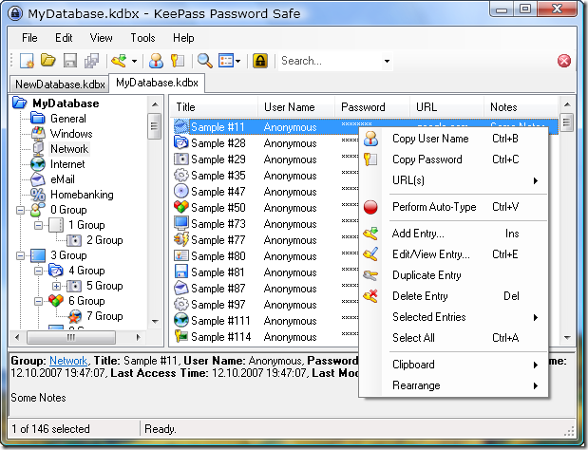Image resolution: width=588 pixels, height=450 pixels.
Task: Click the Notes column header
Action: click(521, 107)
